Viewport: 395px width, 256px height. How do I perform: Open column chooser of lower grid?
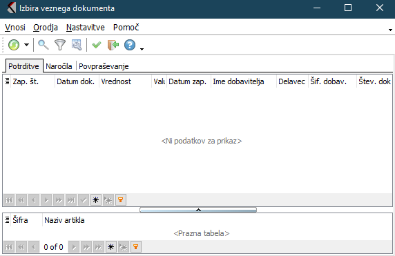[7, 220]
